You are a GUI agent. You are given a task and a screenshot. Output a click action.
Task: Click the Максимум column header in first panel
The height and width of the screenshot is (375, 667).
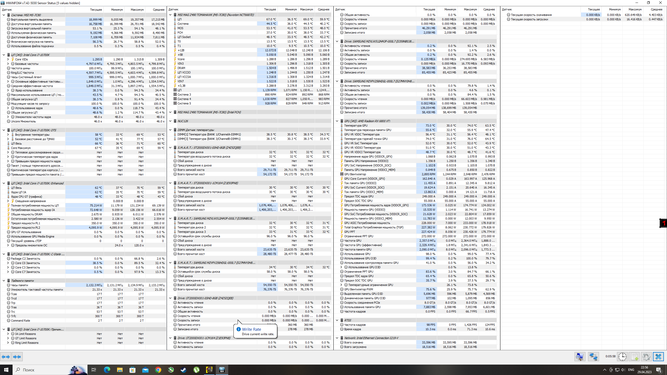[137, 10]
